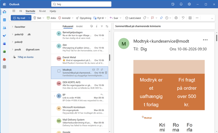This screenshot has height=133, width=218.
Task: Click the Tilføj en konto link
Action: click(26, 57)
